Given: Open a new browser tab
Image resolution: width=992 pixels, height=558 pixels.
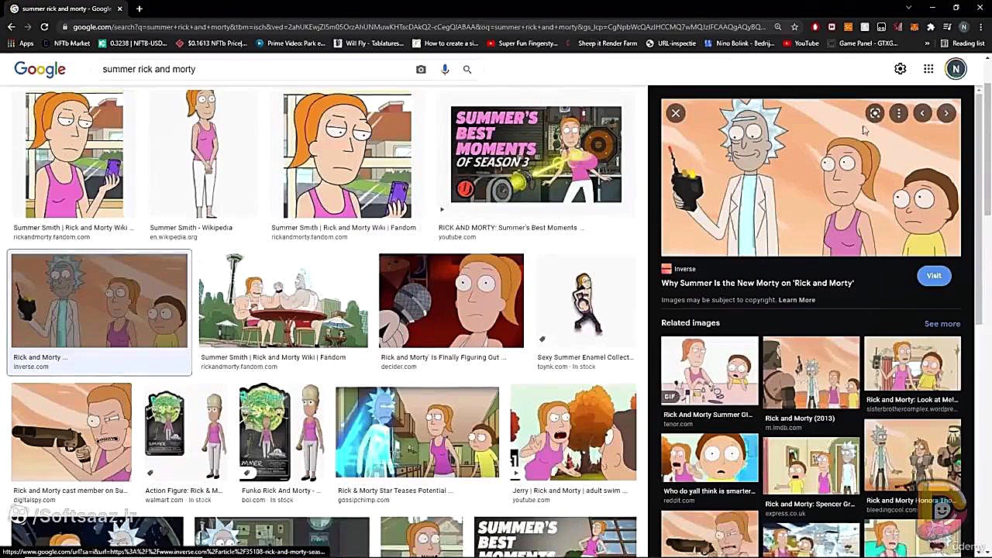Looking at the screenshot, I should pyautogui.click(x=139, y=9).
